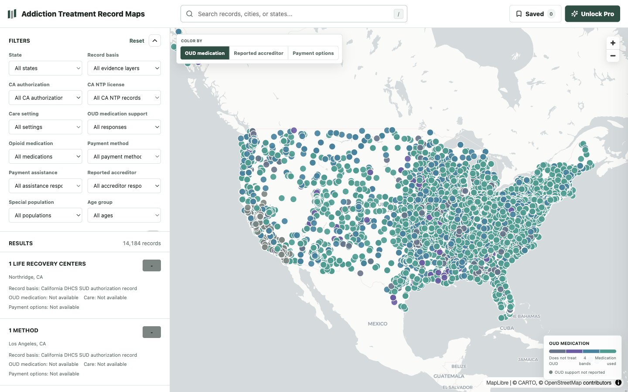The height and width of the screenshot is (392, 628).
Task: Open the Special population dropdown
Action: coord(45,216)
